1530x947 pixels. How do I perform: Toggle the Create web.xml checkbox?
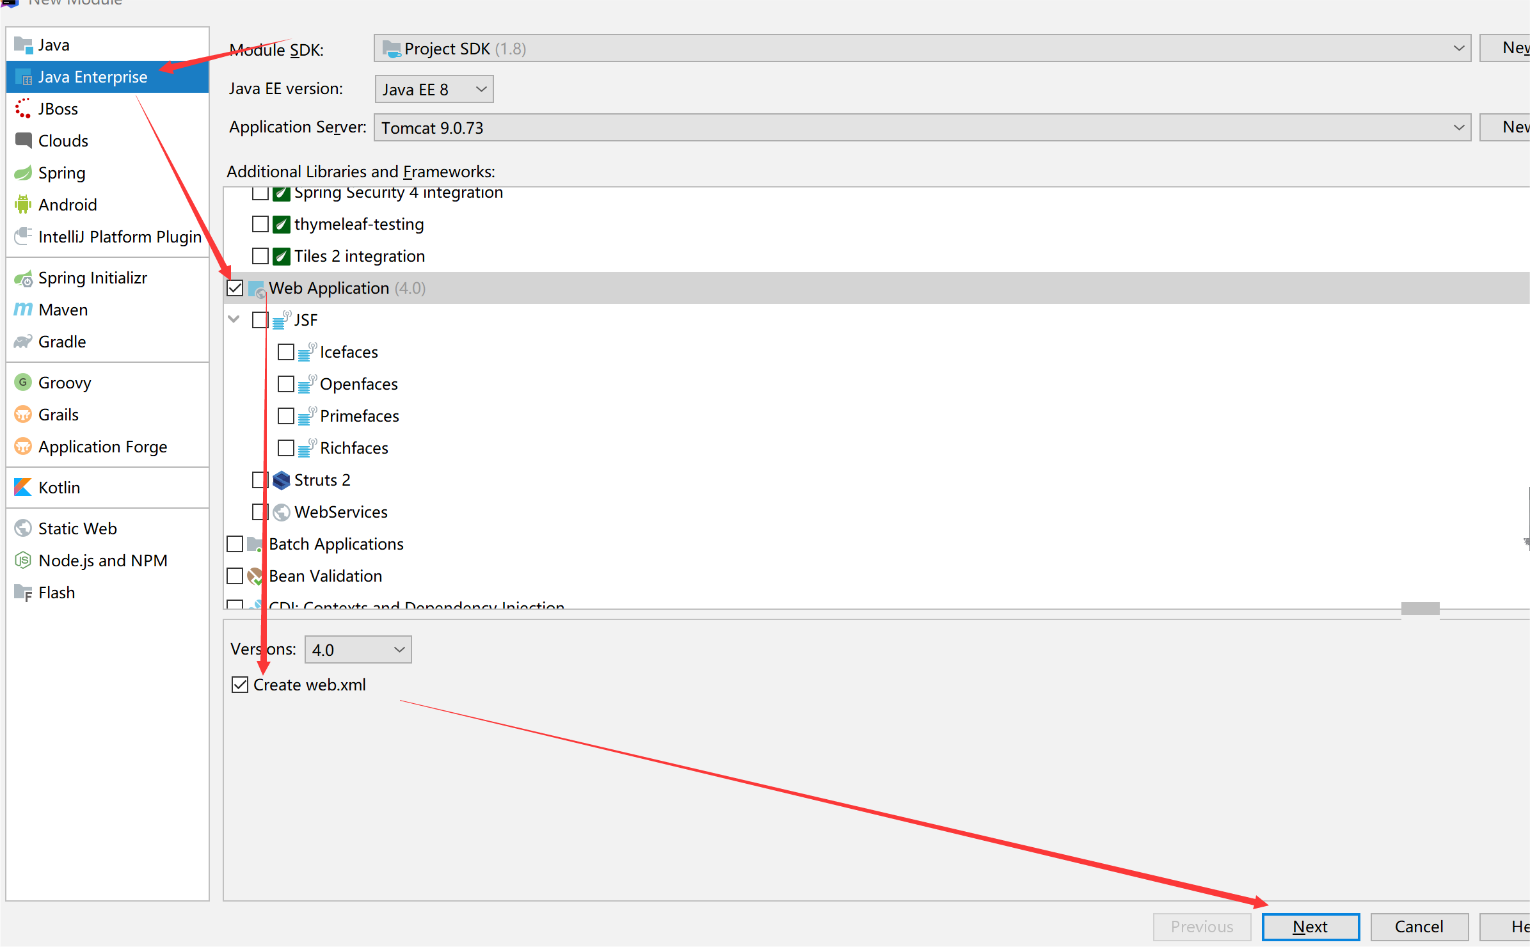240,685
